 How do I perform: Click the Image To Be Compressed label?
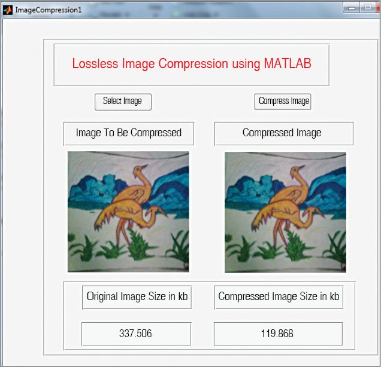pyautogui.click(x=128, y=133)
